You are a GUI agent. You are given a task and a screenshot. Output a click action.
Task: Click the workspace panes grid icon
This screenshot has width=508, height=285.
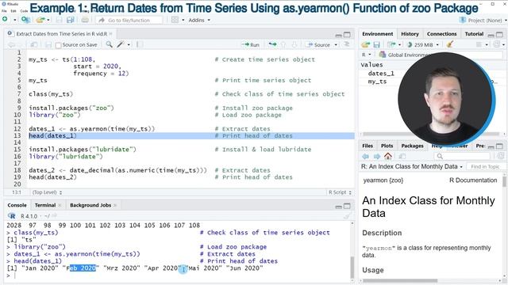pyautogui.click(x=175, y=20)
